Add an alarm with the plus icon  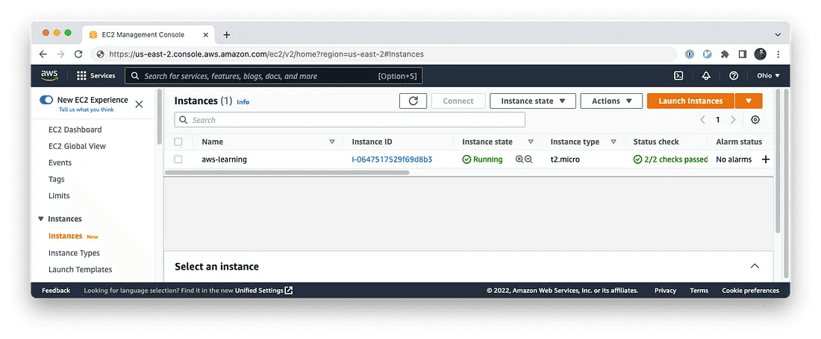pyautogui.click(x=766, y=159)
